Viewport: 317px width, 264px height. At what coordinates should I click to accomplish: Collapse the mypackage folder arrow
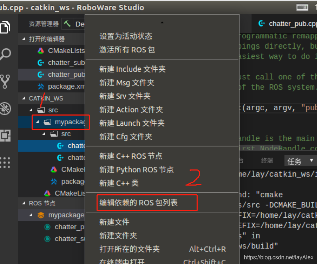click(37, 122)
